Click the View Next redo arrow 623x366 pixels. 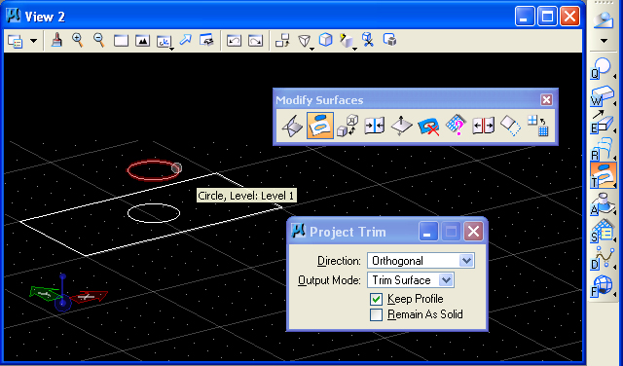coord(255,41)
